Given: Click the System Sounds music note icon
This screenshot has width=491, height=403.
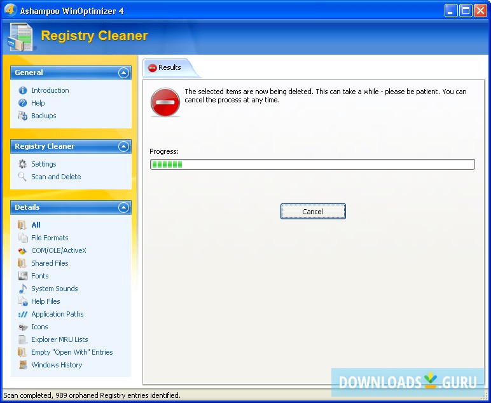Looking at the screenshot, I should [22, 289].
